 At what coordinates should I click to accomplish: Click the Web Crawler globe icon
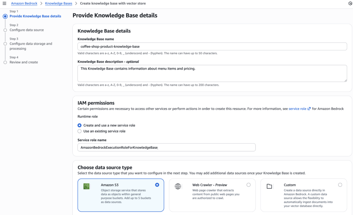178,186
